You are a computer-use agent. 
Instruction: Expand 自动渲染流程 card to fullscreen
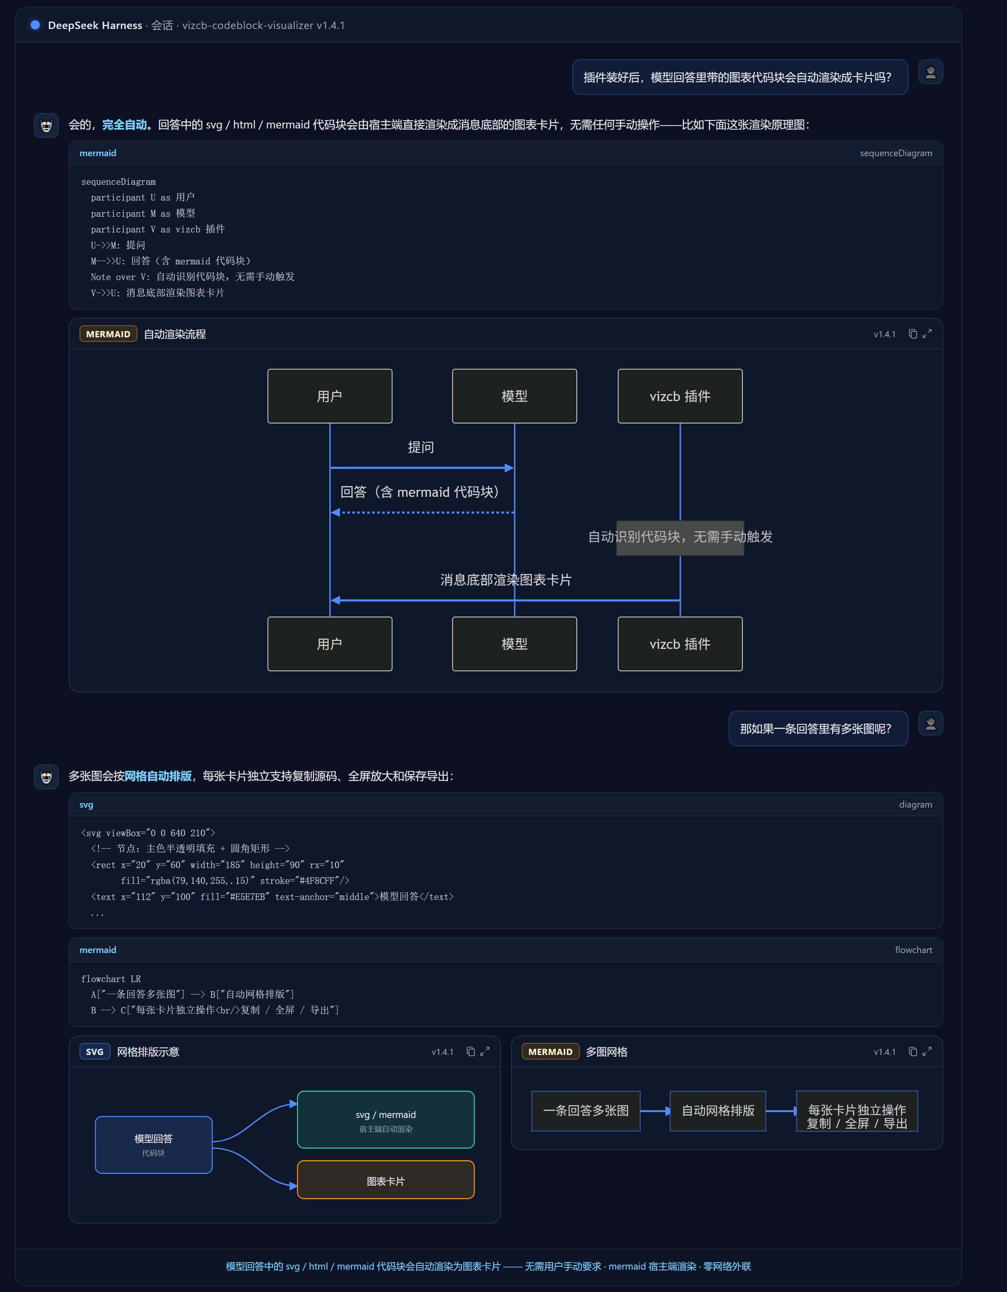[927, 334]
